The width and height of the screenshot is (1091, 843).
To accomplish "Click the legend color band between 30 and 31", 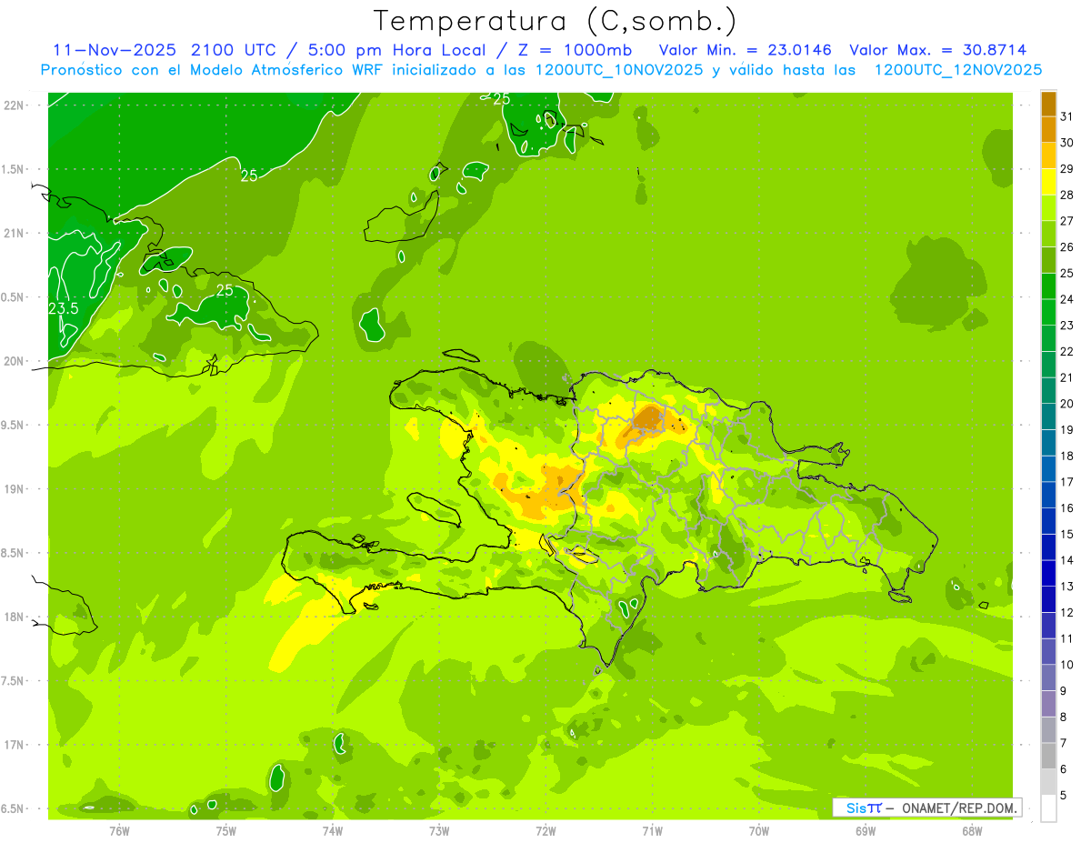I will (x=1048, y=129).
